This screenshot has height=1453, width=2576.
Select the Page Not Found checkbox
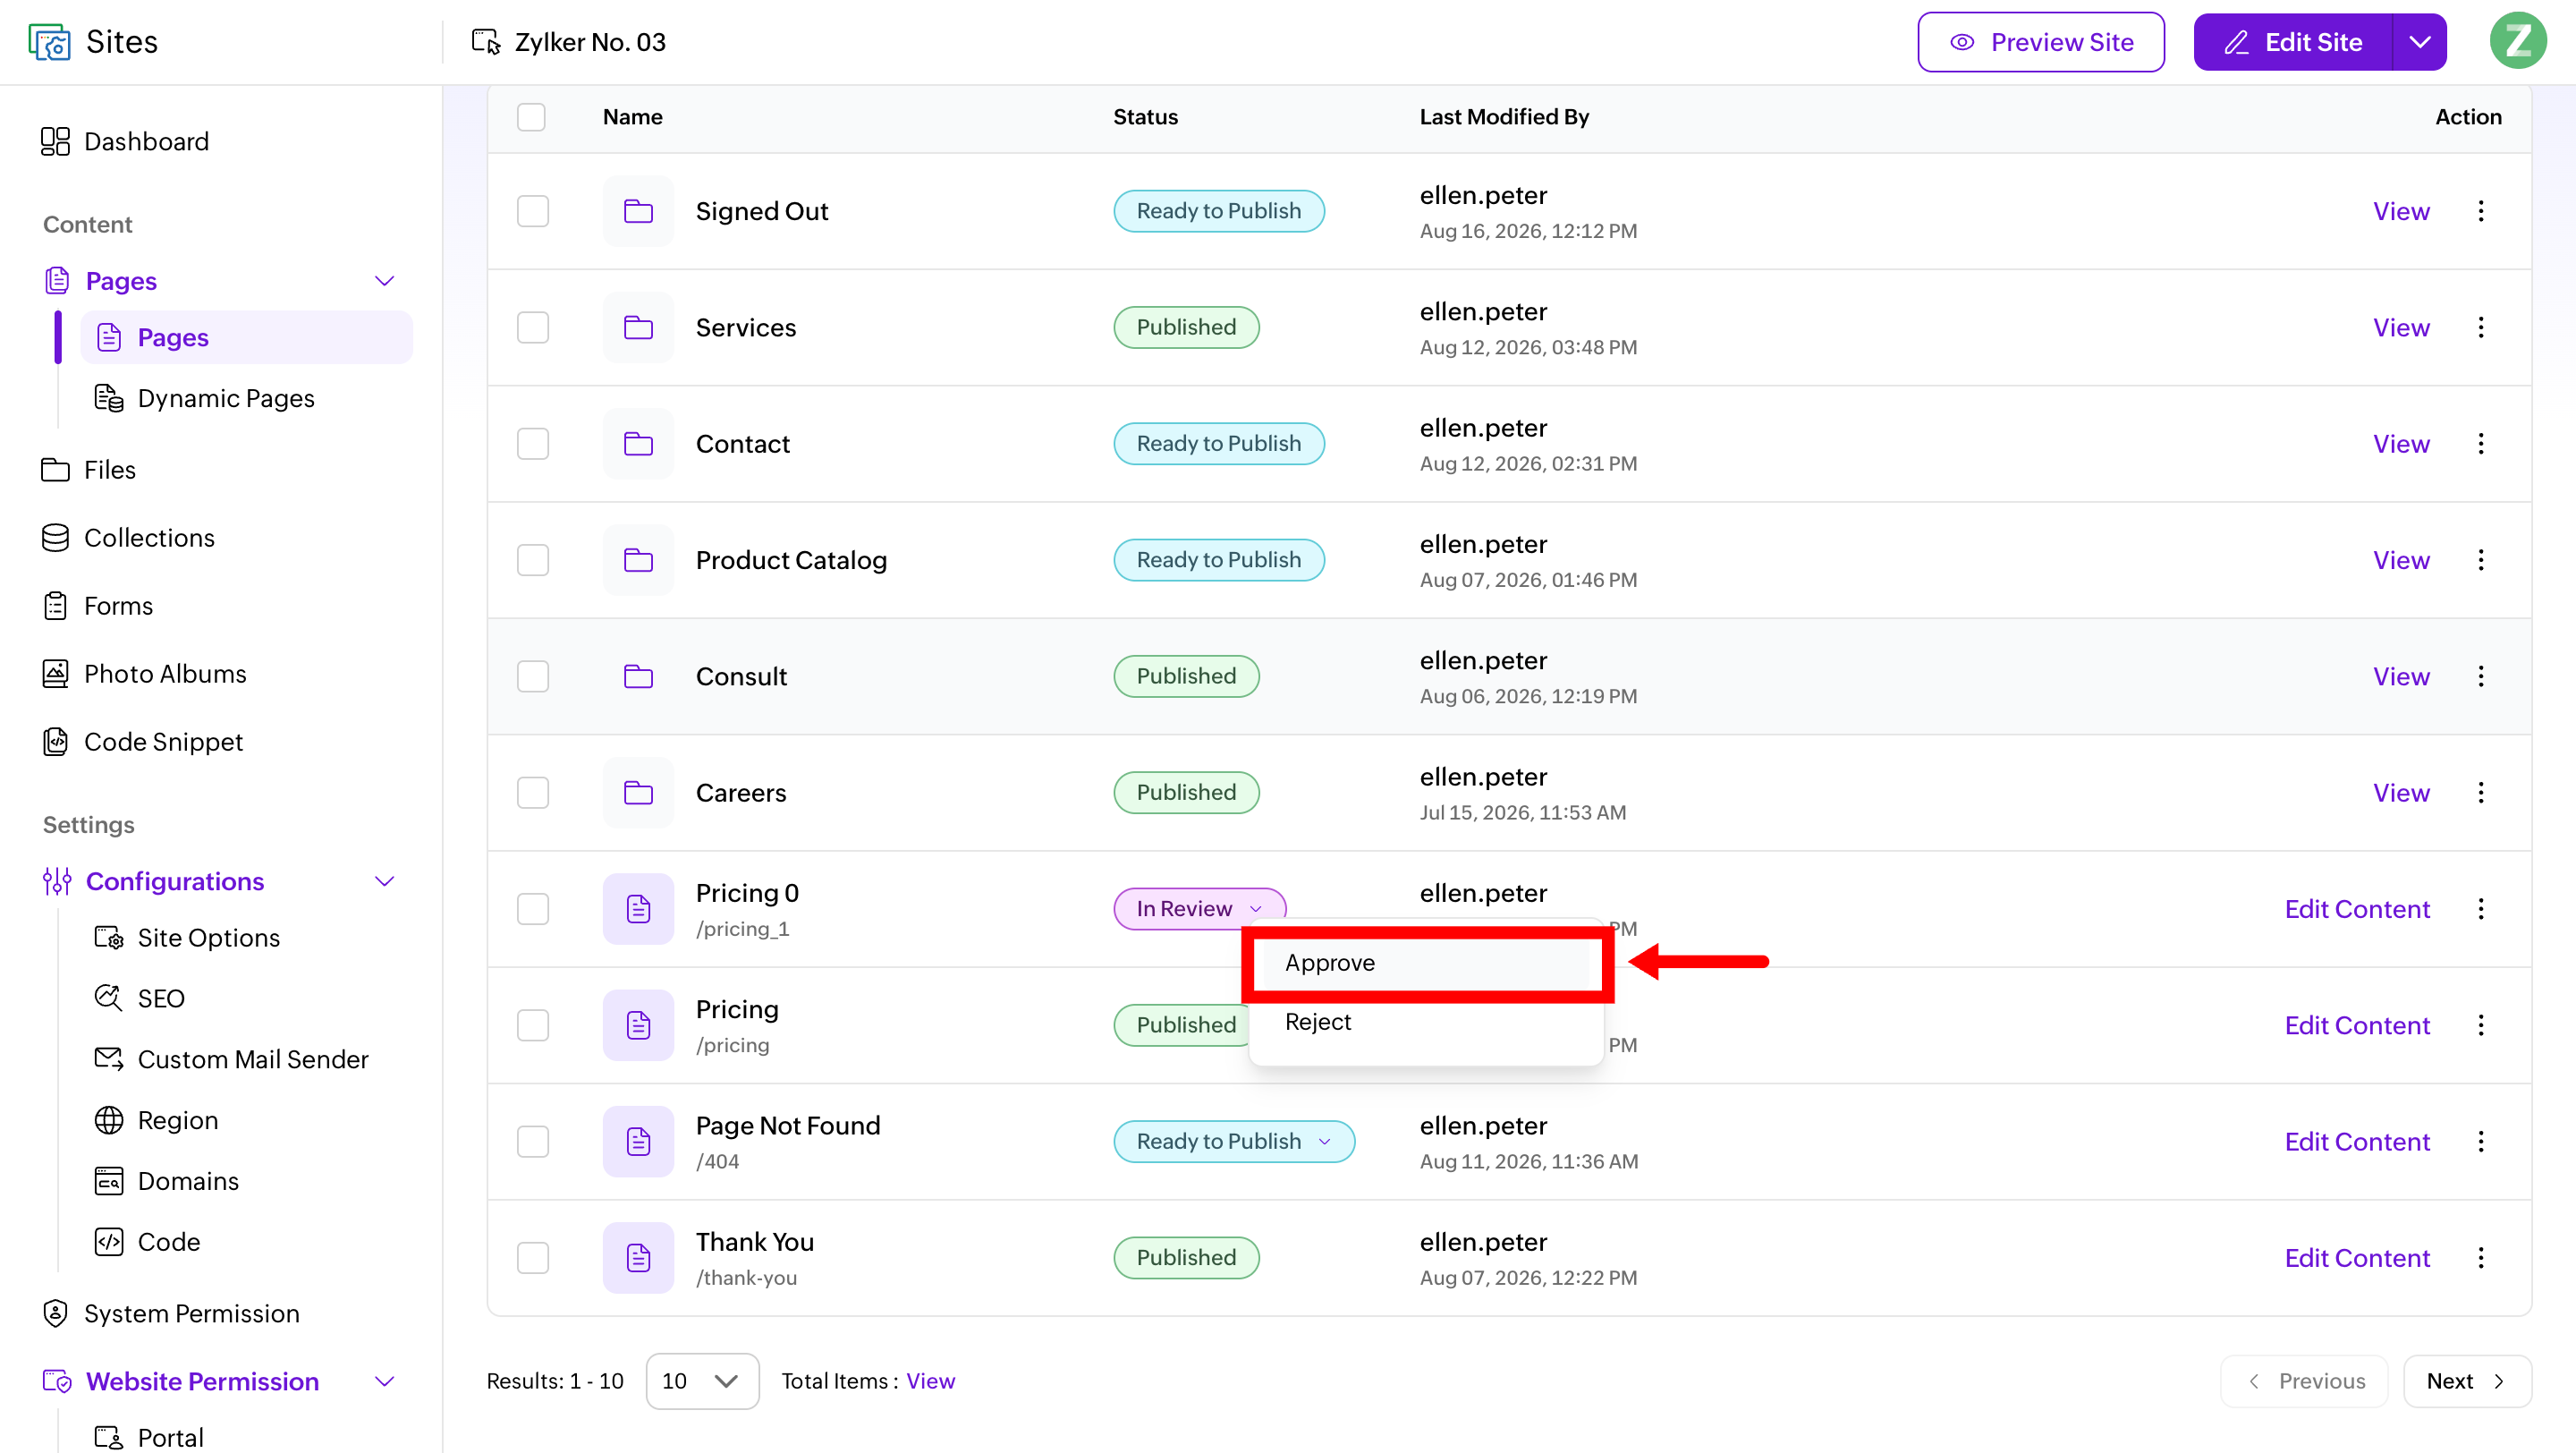tap(533, 1142)
